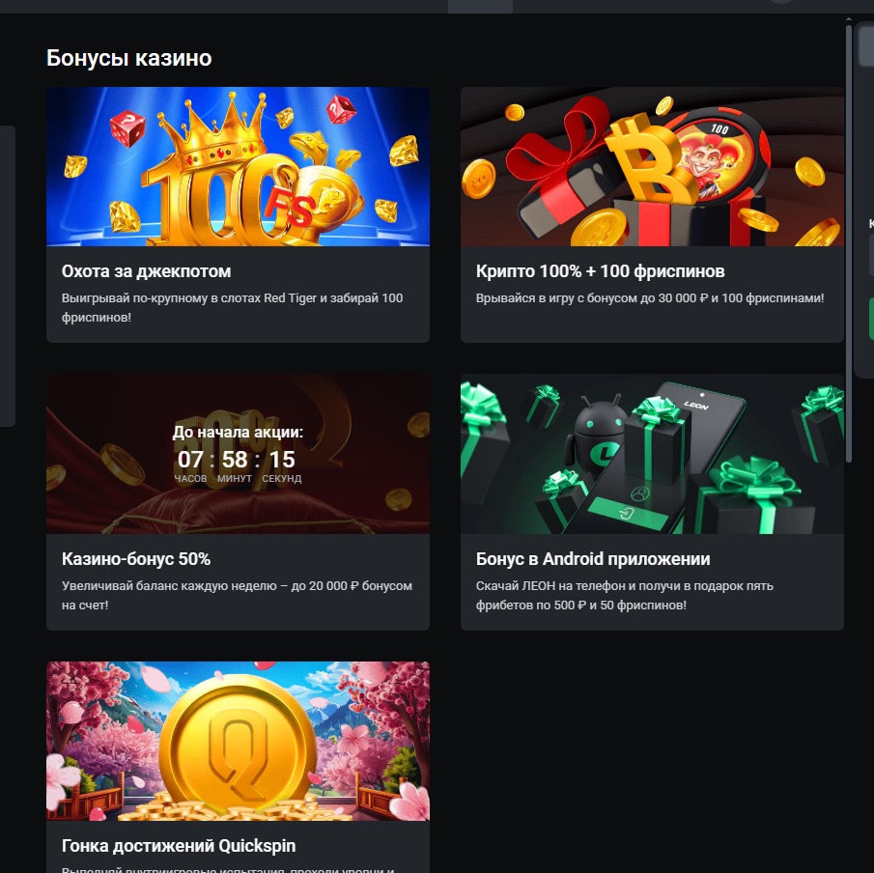Screen dimensions: 874x873
Task: Open the Бонус в Android приложении heading
Action: [x=593, y=559]
